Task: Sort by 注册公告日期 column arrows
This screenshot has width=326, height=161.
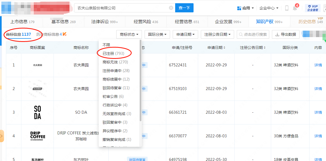Action: [x=264, y=48]
